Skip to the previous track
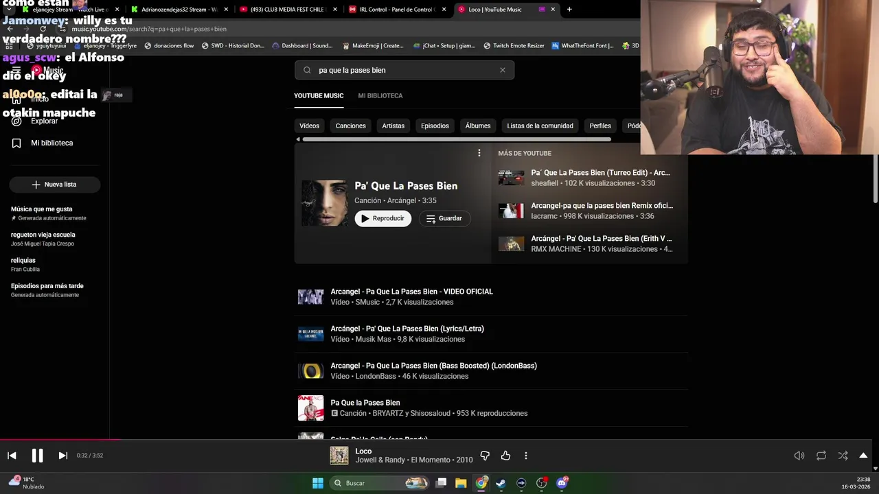 coord(12,456)
